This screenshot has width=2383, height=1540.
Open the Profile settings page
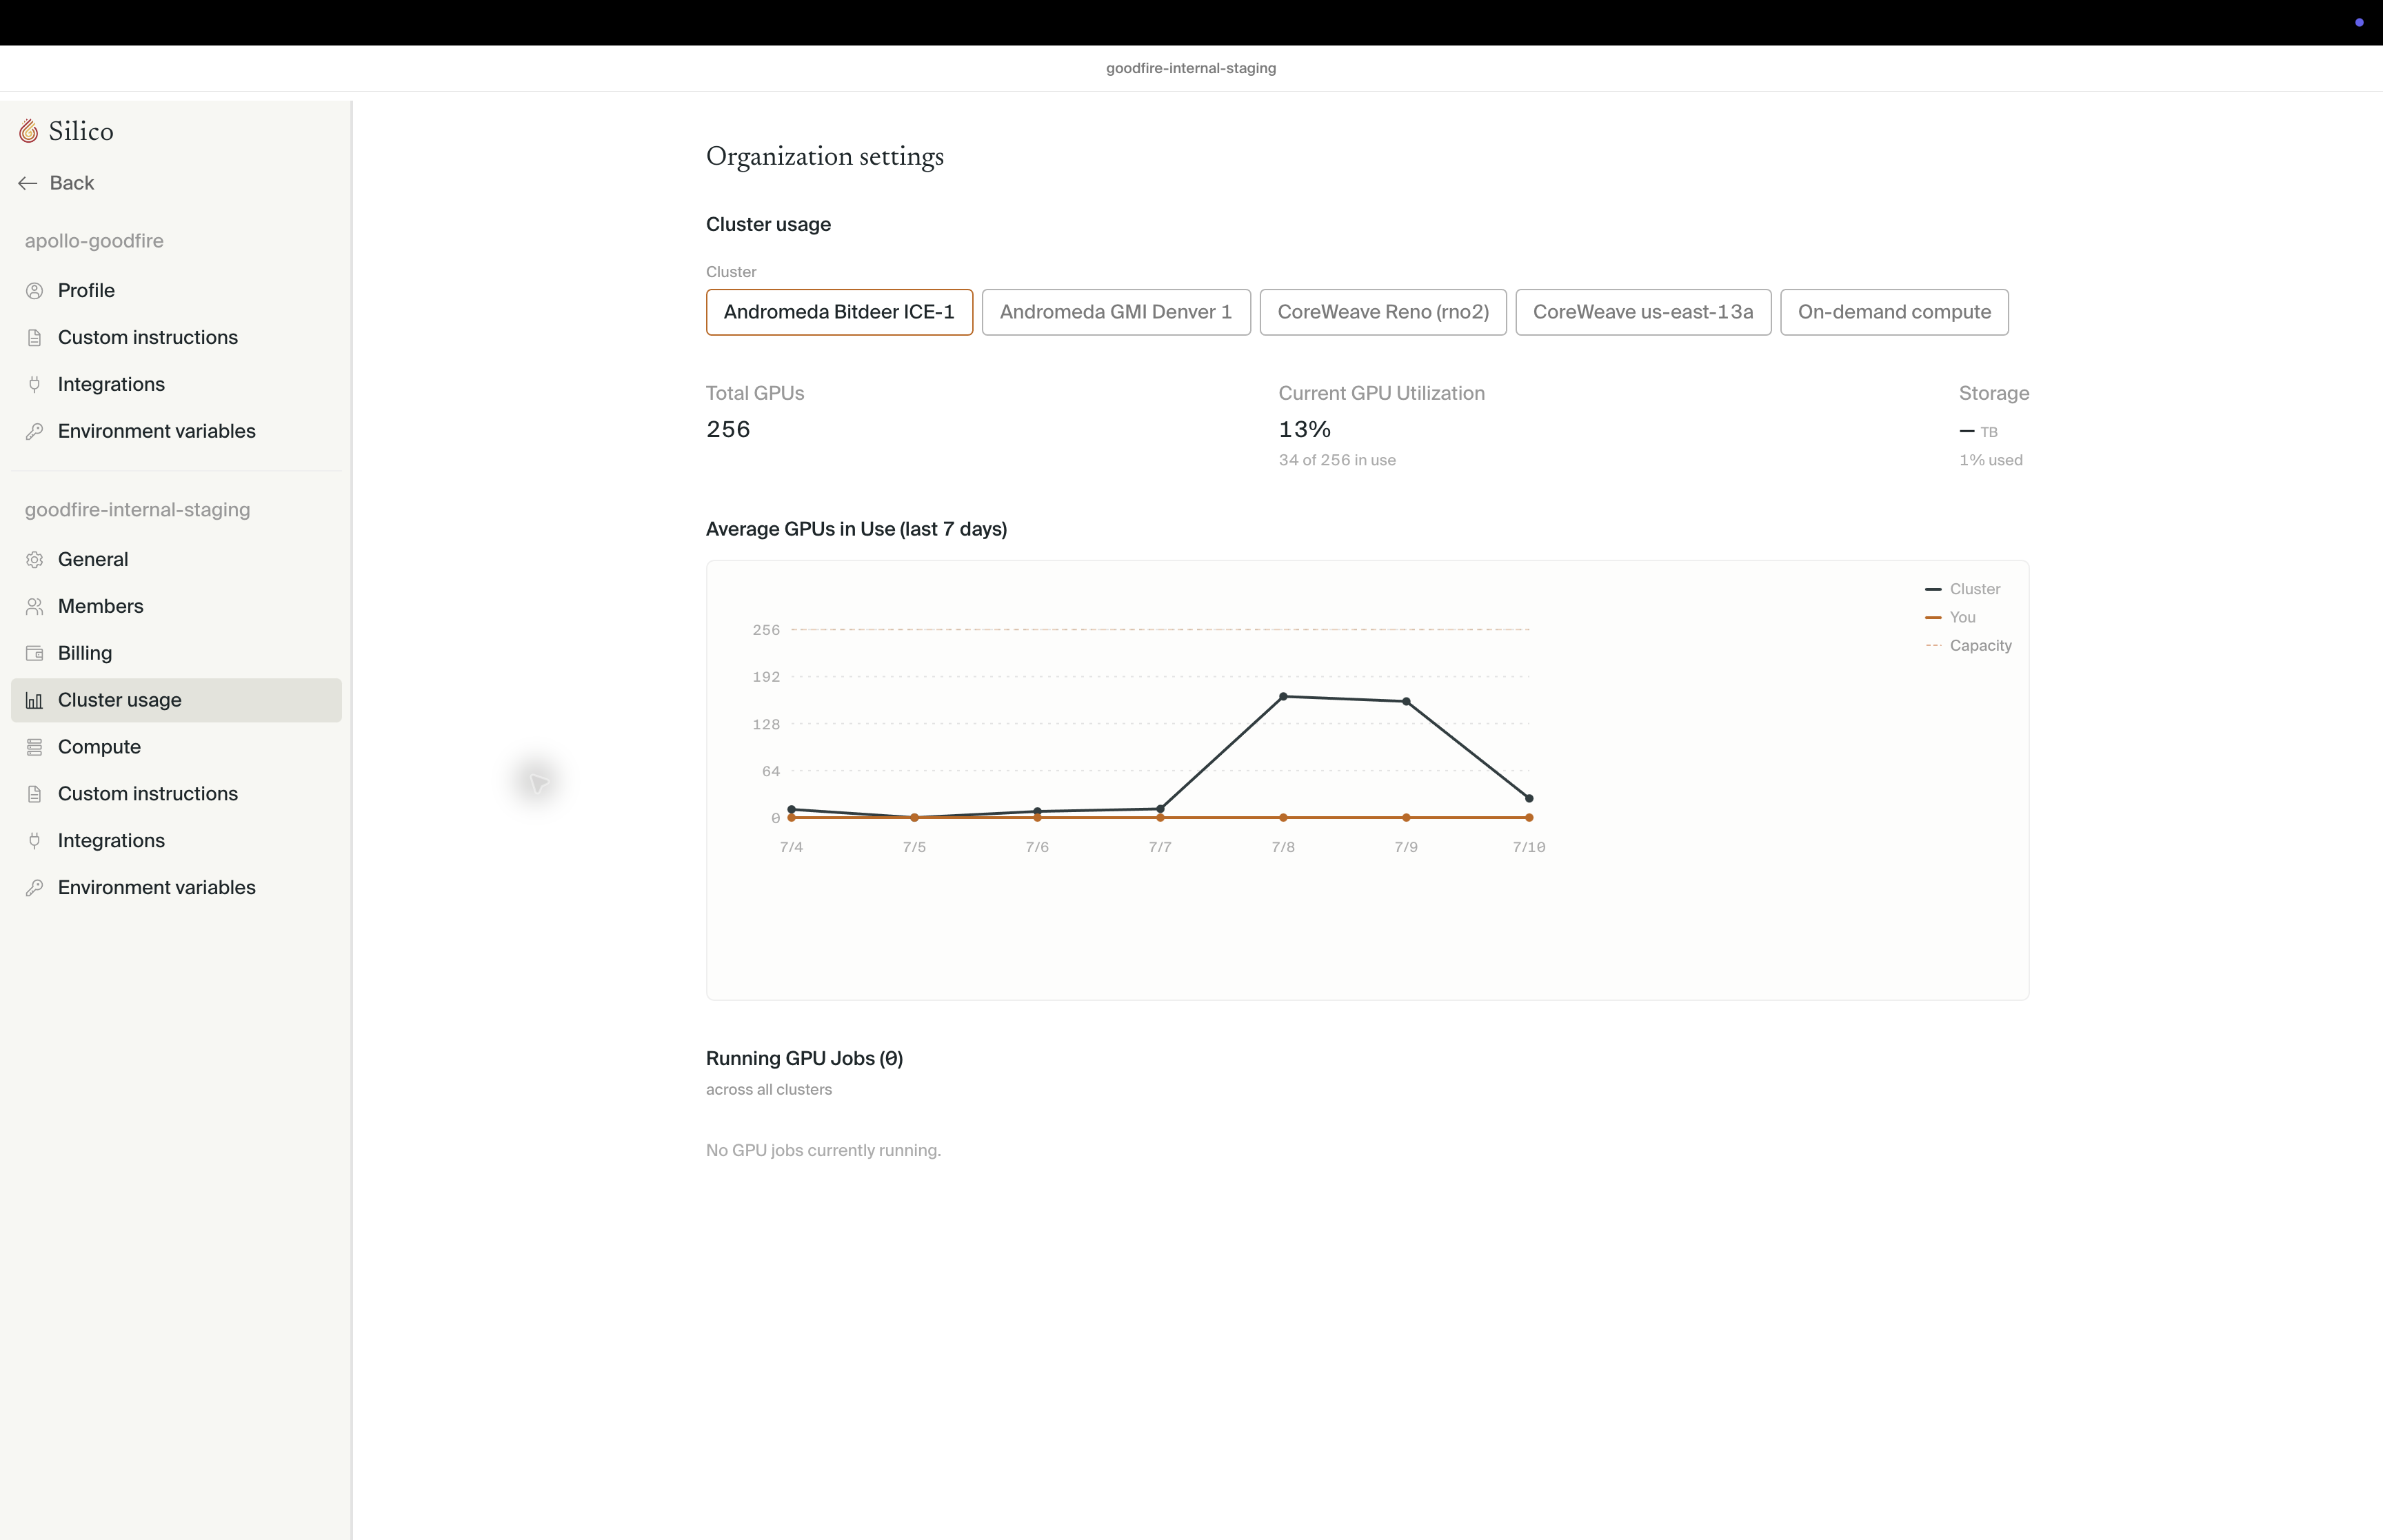click(176, 291)
